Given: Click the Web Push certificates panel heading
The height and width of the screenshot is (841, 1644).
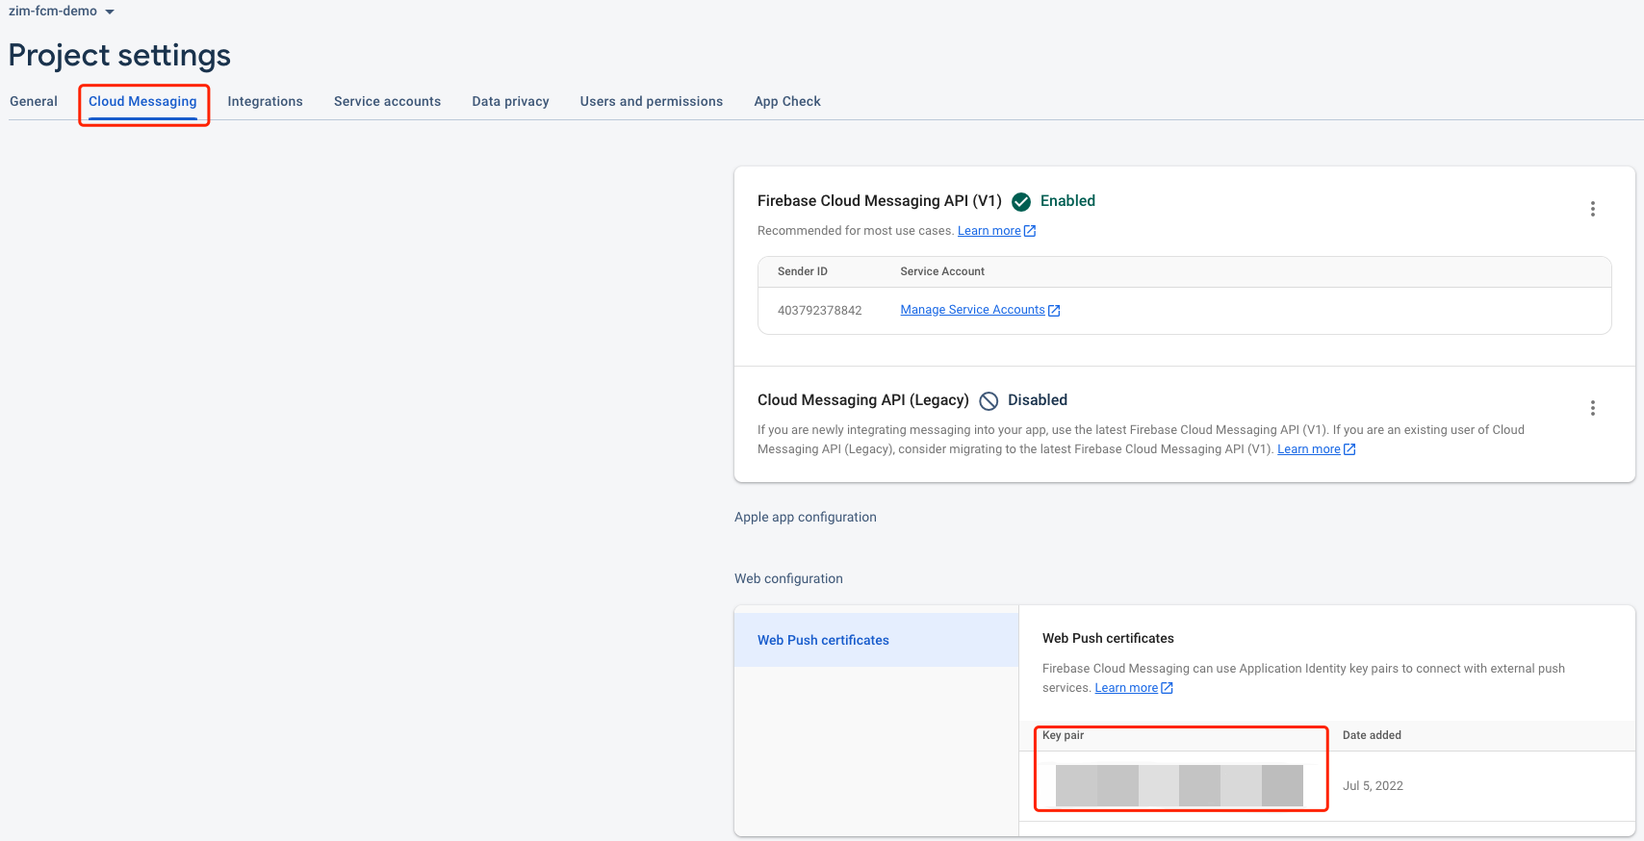Looking at the screenshot, I should [1108, 639].
